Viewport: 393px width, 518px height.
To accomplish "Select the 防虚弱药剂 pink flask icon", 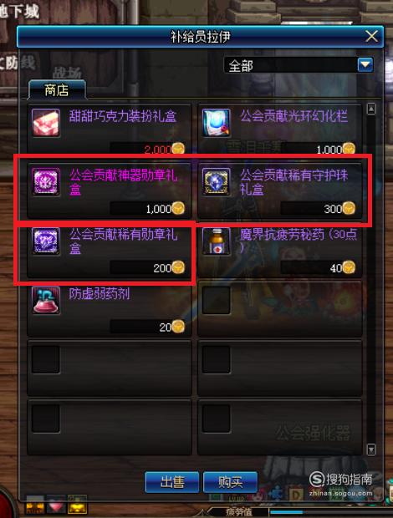I will [46, 300].
